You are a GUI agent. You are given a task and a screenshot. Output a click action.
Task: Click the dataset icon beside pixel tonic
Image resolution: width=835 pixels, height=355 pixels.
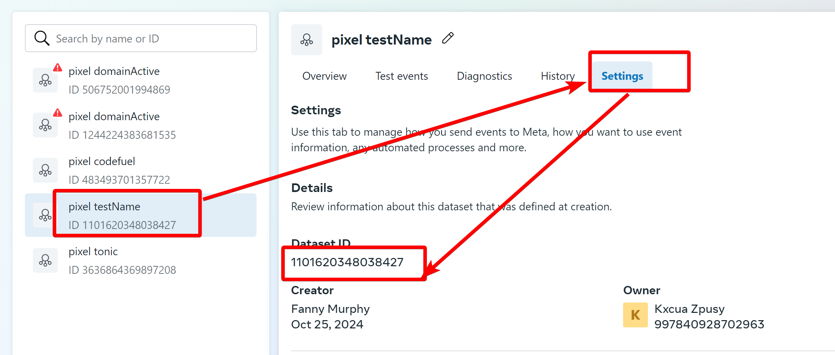[x=45, y=260]
